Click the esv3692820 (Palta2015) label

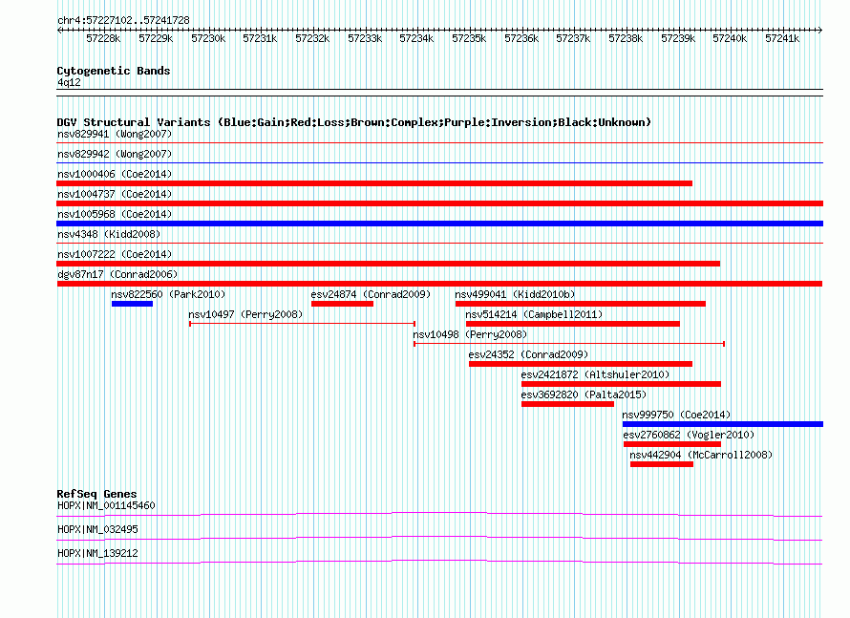tap(584, 394)
